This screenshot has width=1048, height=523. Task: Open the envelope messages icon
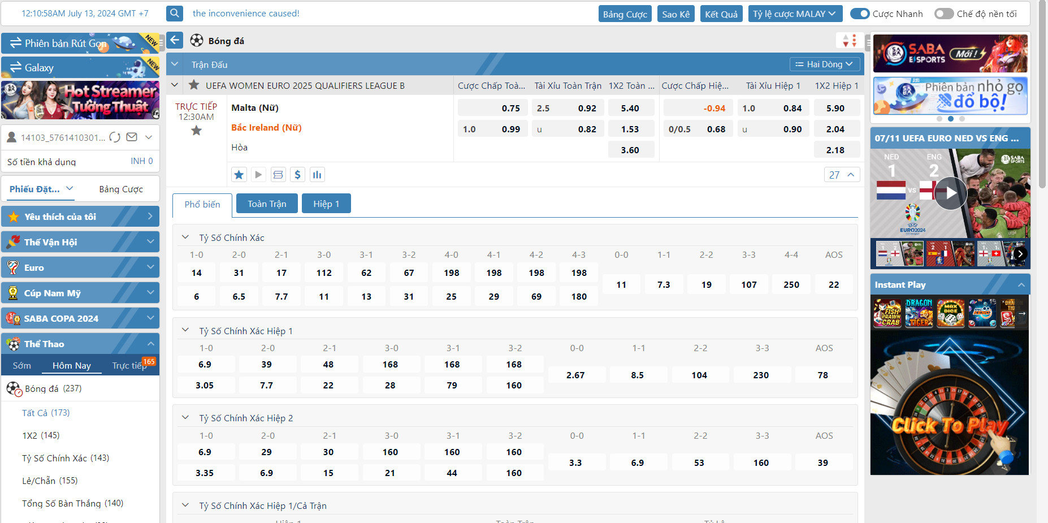pyautogui.click(x=132, y=137)
